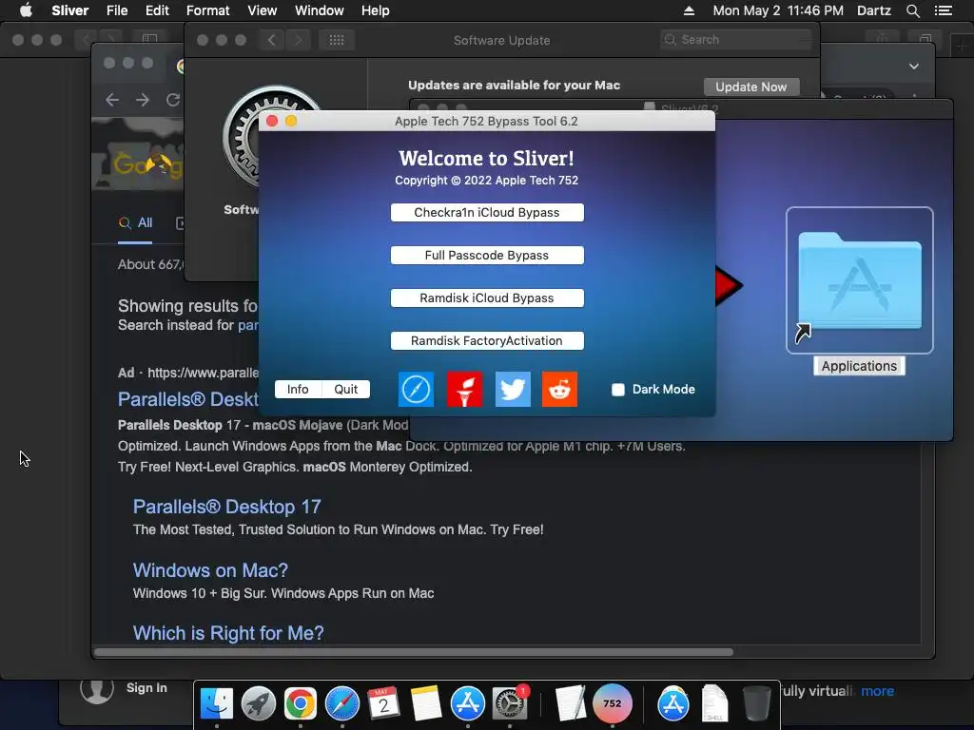Click the Dartz user name in menu bar
Screen dimensions: 974x730
pos(874,10)
